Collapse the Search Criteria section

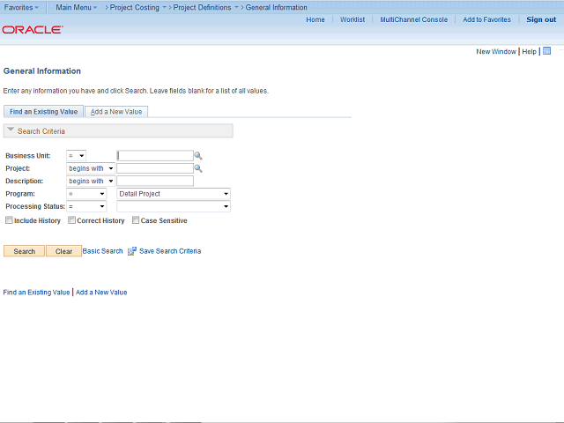coord(11,130)
